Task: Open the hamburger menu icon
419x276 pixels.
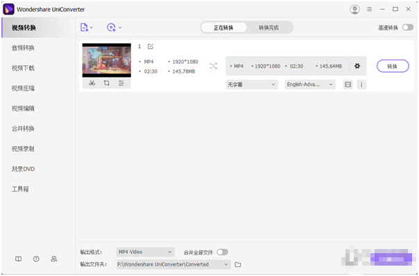Action: pos(369,9)
